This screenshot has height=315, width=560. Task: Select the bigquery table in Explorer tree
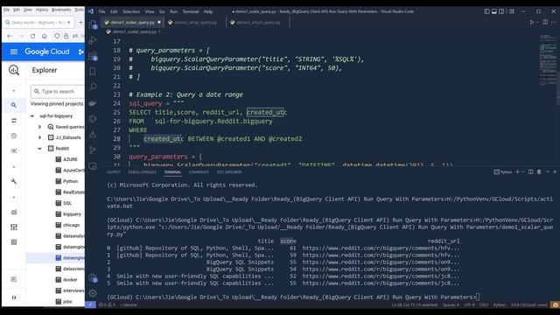click(x=72, y=214)
